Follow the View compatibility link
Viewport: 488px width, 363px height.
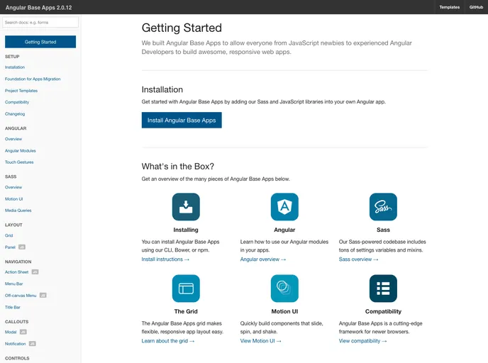pyautogui.click(x=363, y=341)
